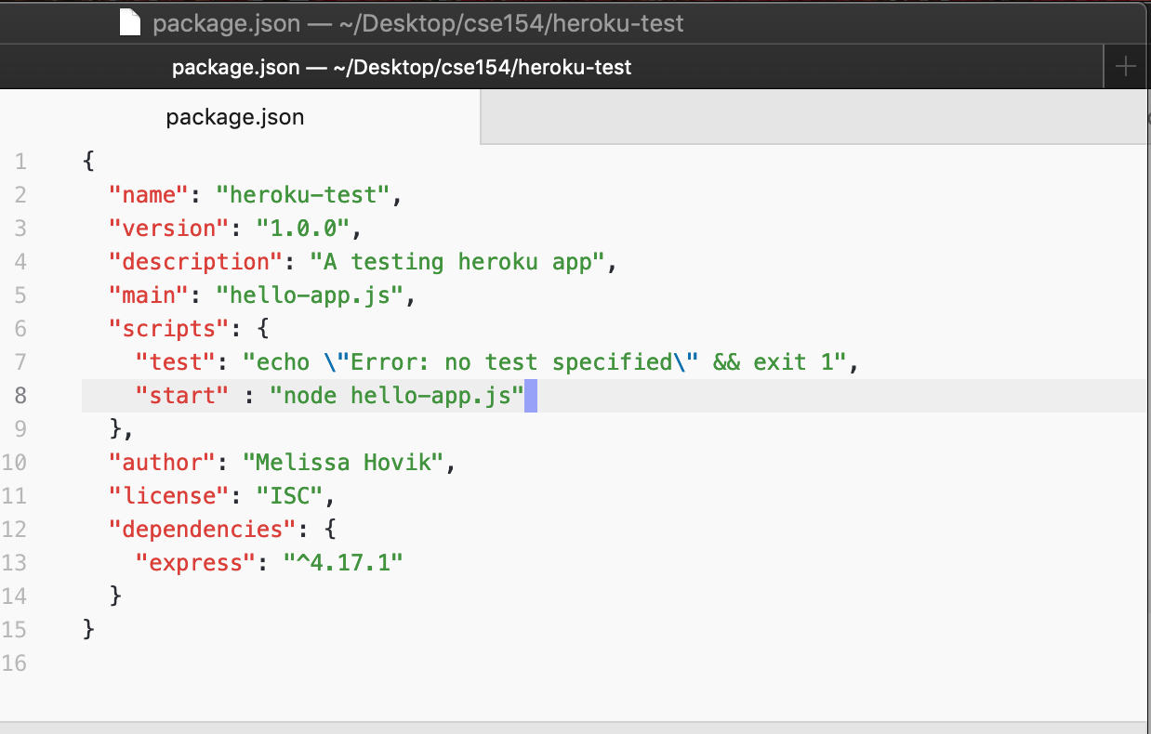Viewport: 1151px width, 734px height.
Task: Open a new tab with the plus button
Action: point(1126,67)
